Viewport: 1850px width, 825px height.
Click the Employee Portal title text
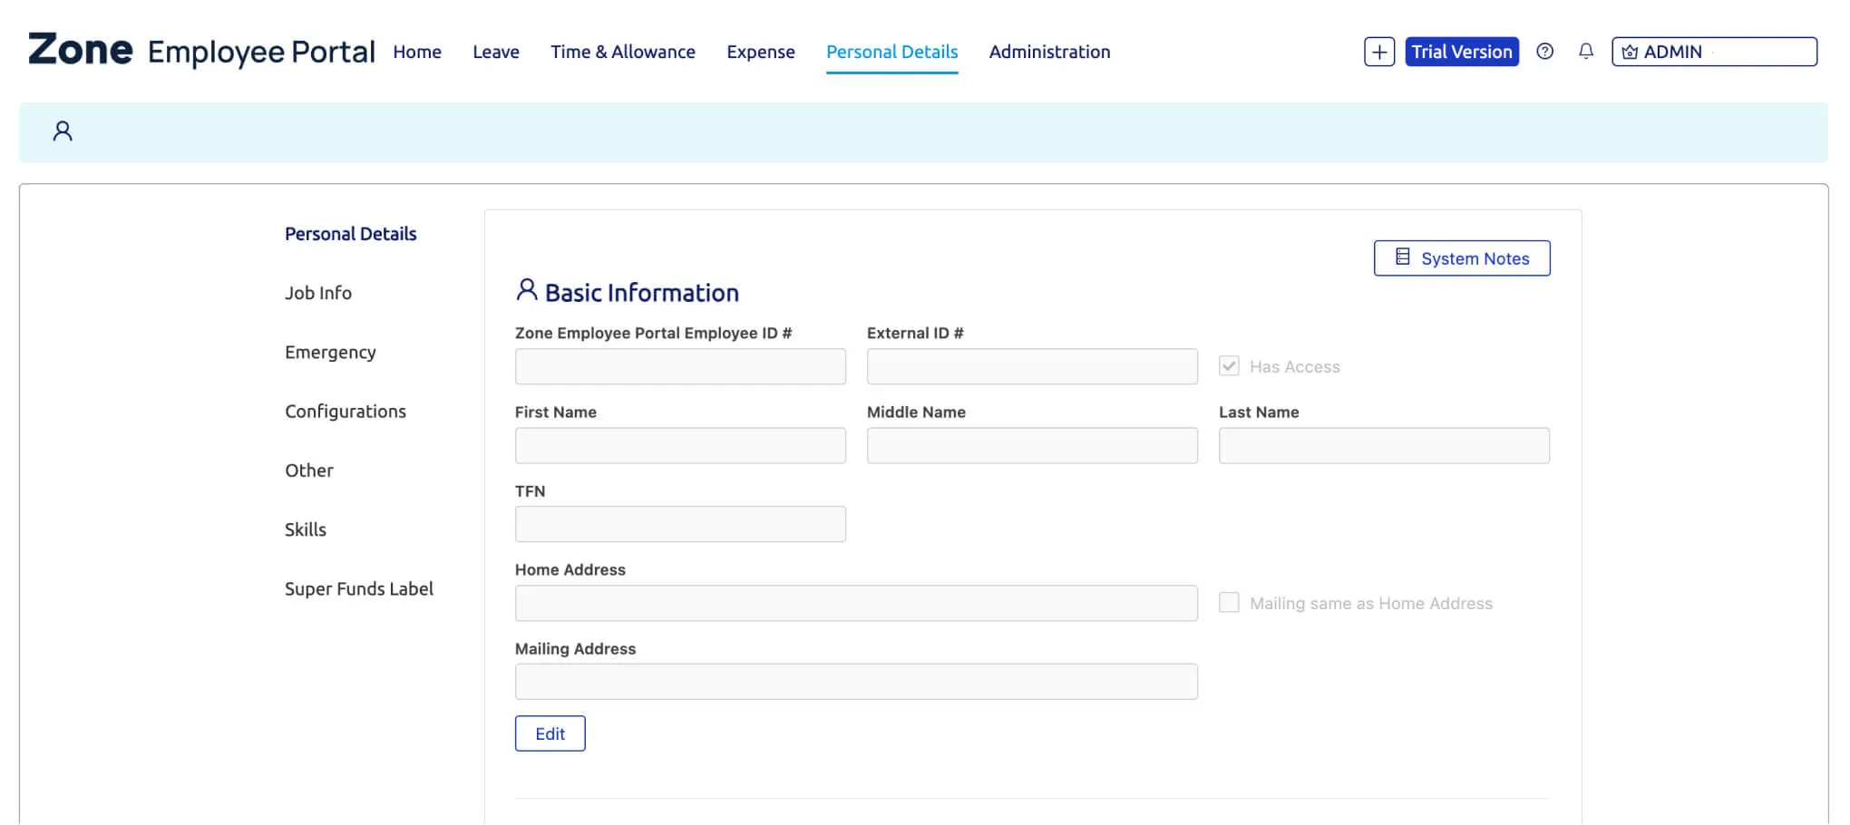click(261, 53)
